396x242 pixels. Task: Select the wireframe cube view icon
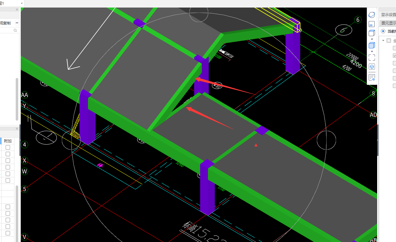tap(372, 33)
